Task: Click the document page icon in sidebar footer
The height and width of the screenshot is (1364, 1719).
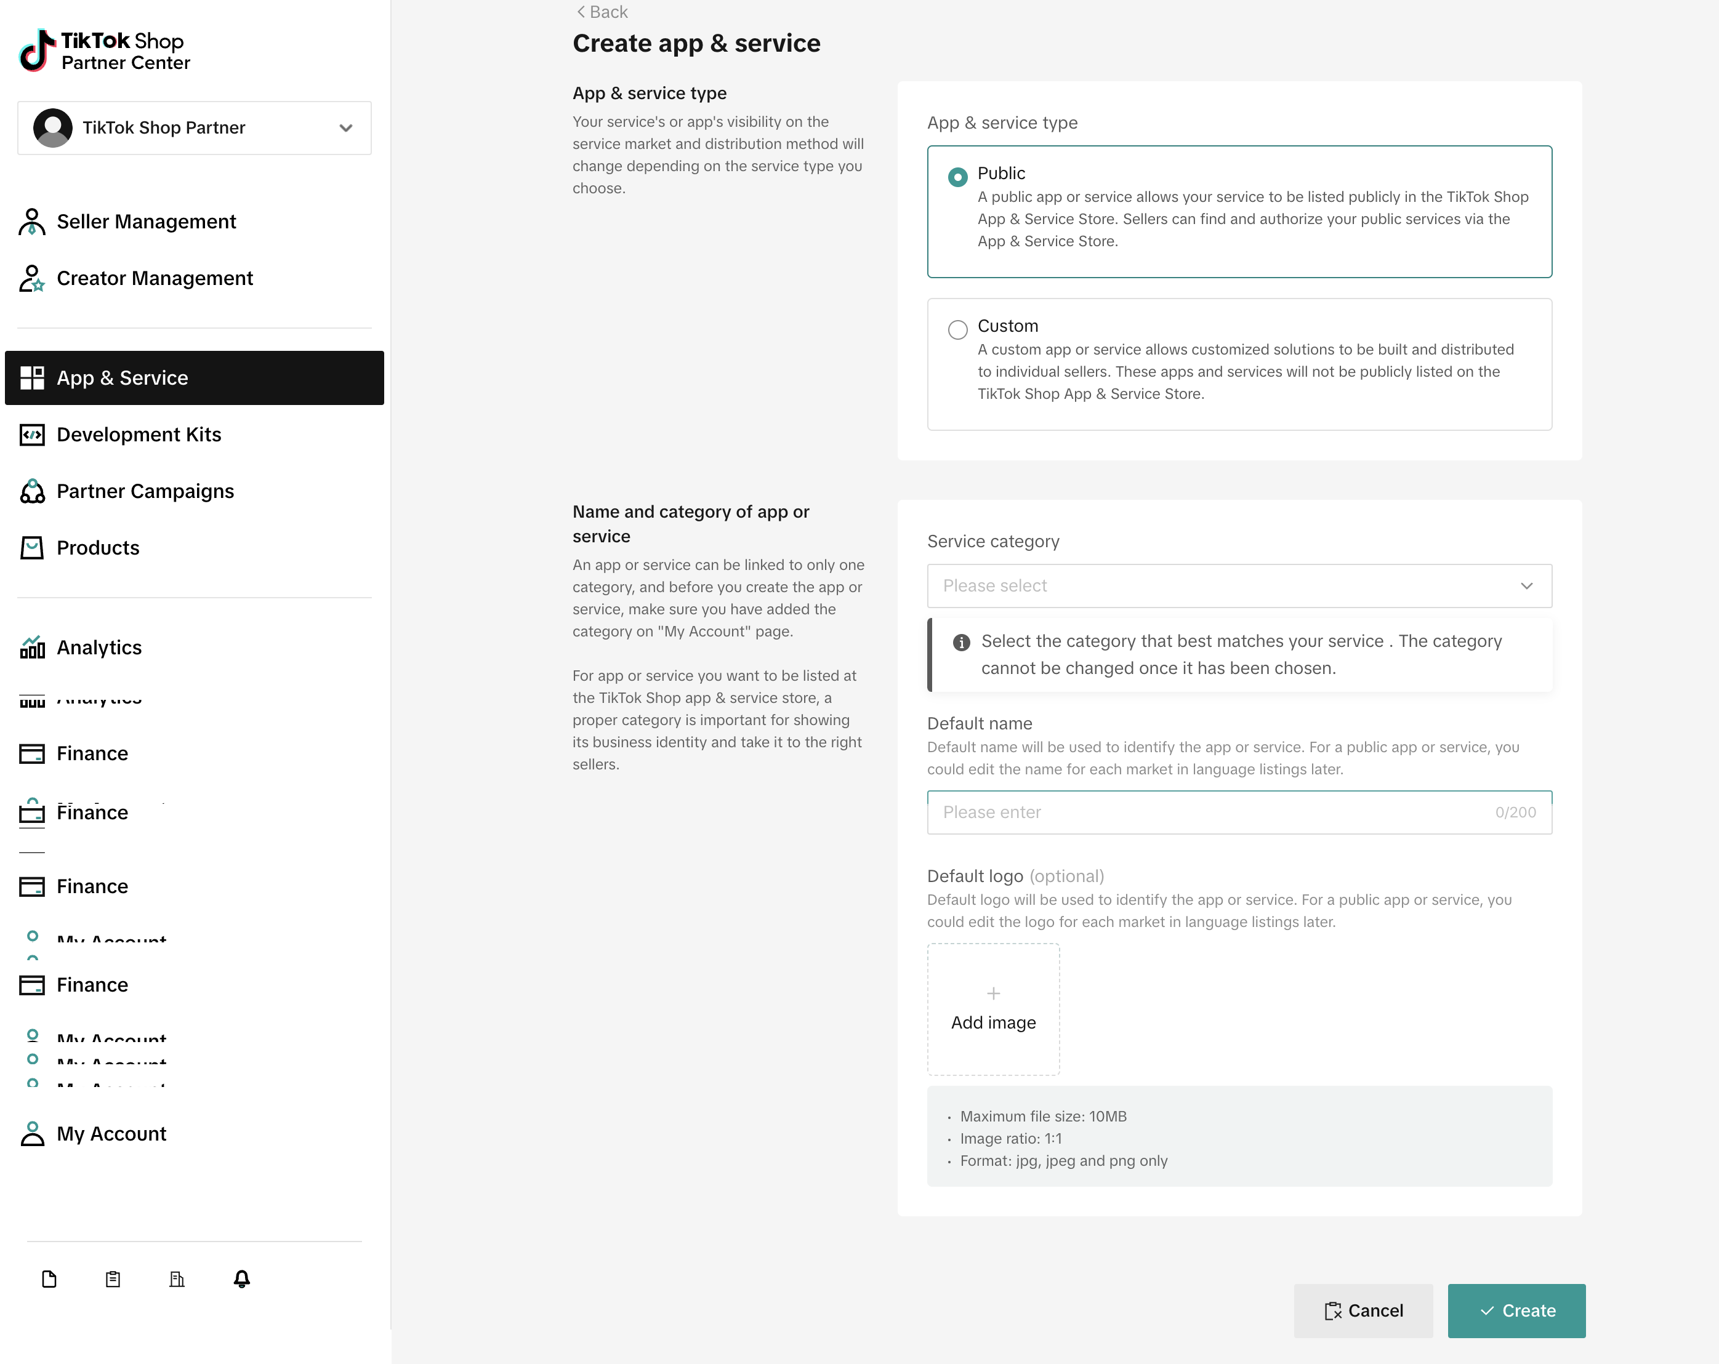Action: (49, 1278)
